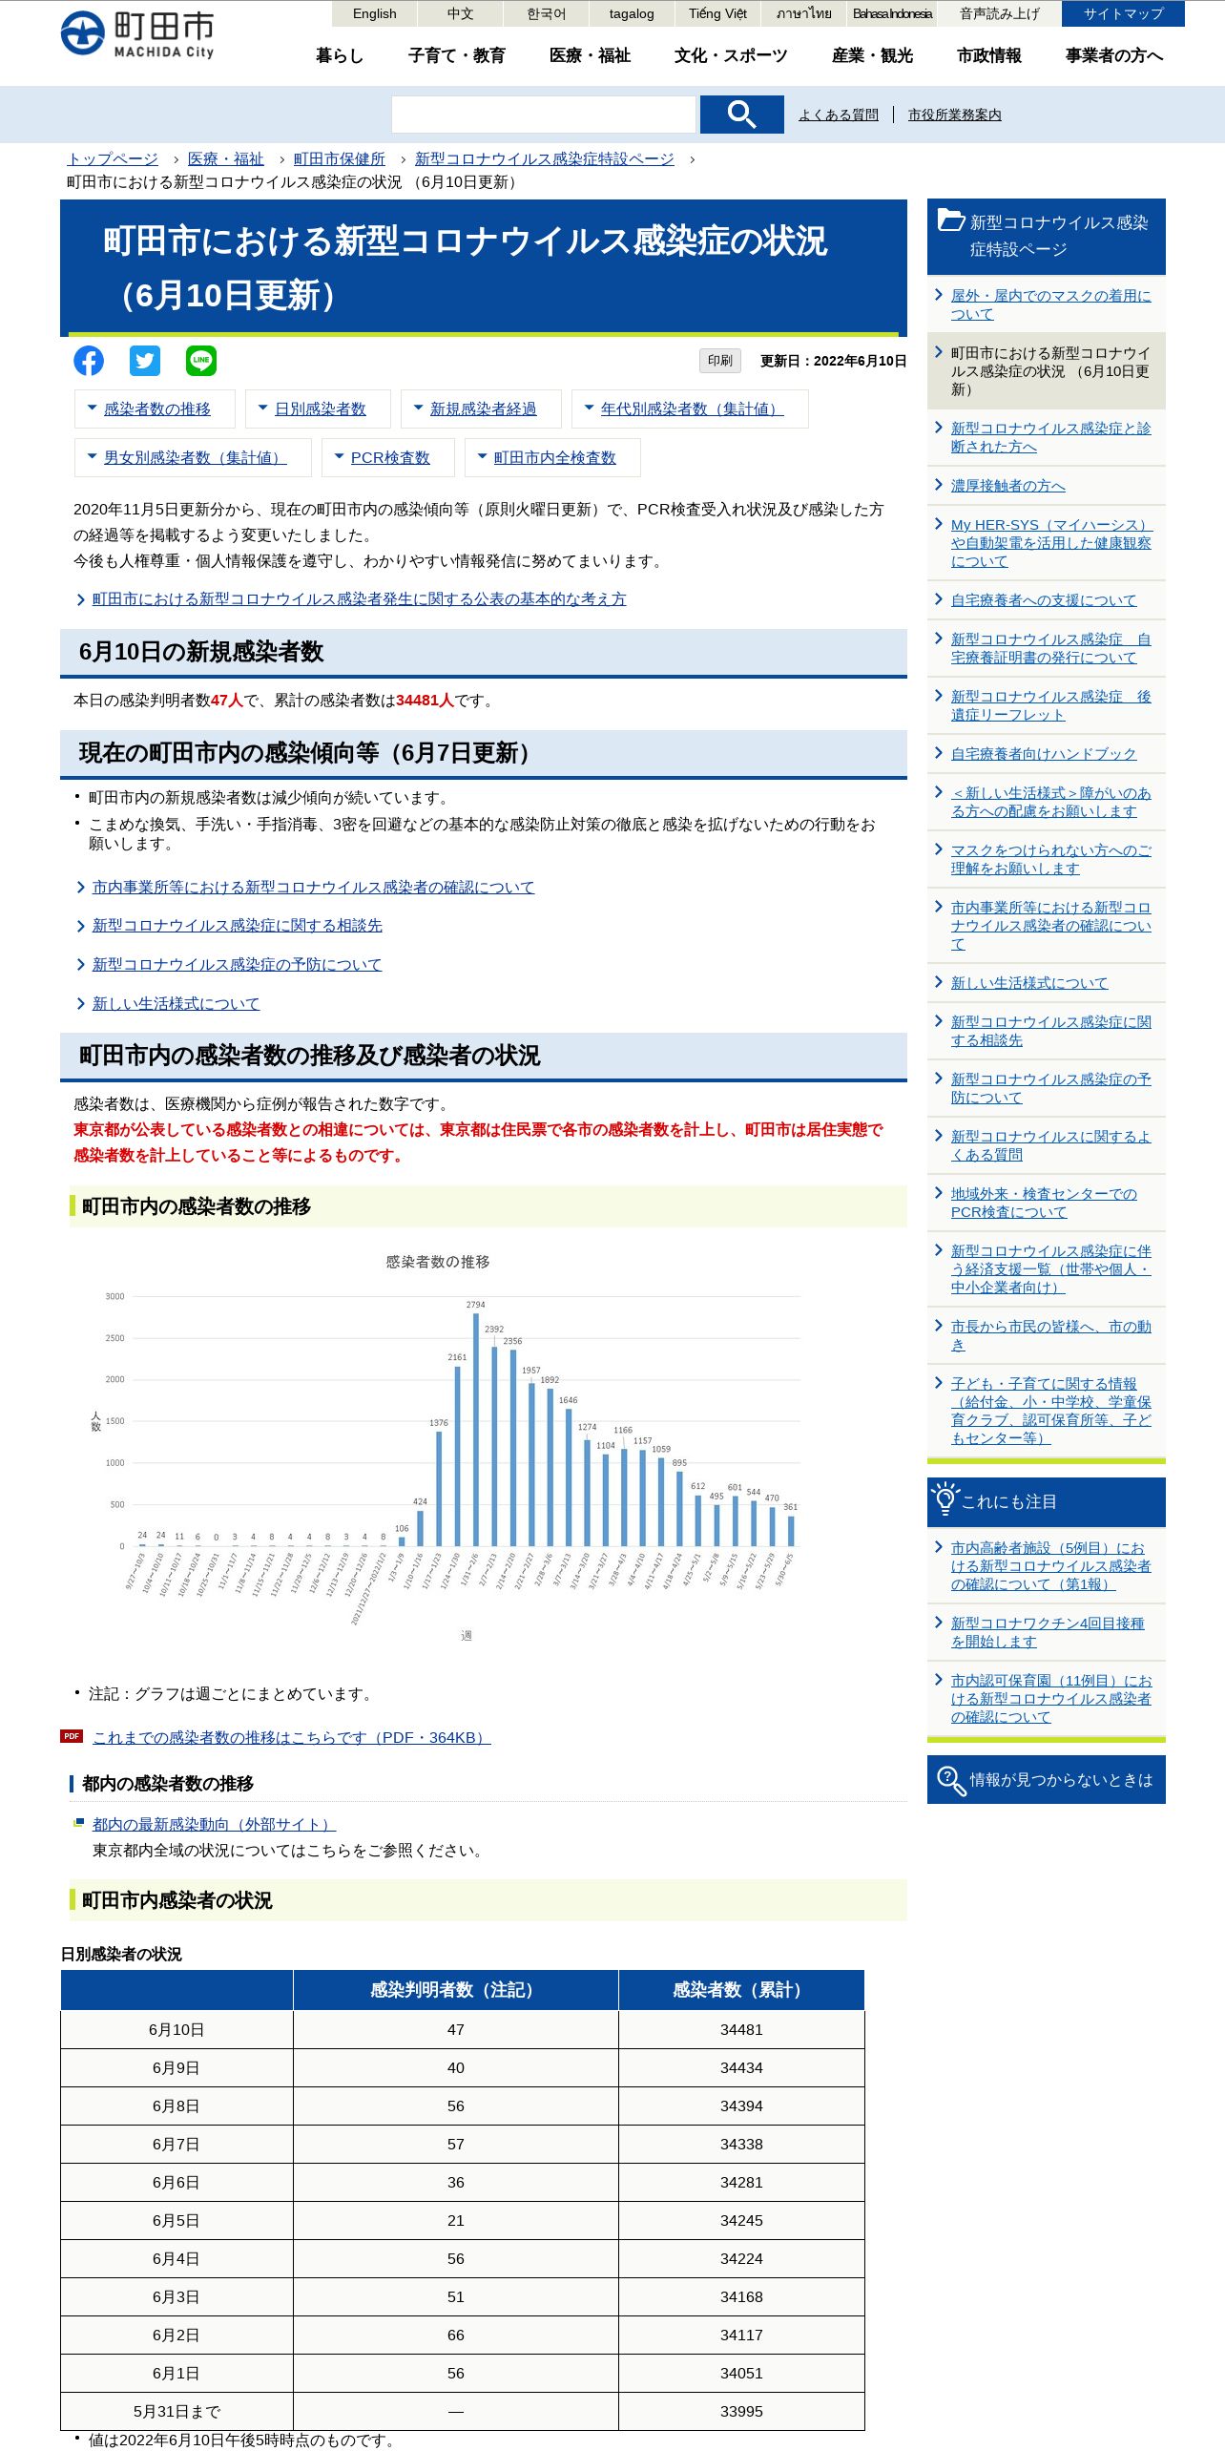Open 新型コロナワクチン4回目接種を開始します link

coord(1048,1632)
